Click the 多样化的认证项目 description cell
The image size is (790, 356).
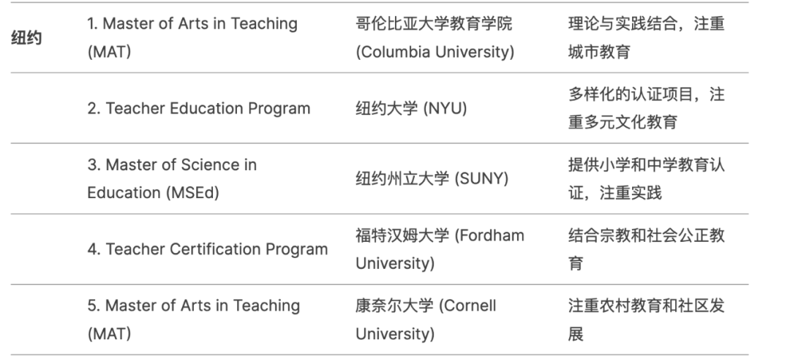coord(647,108)
